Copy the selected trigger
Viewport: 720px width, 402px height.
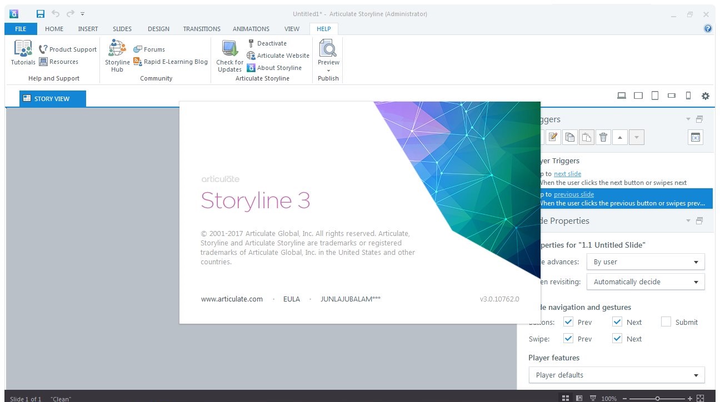click(569, 137)
